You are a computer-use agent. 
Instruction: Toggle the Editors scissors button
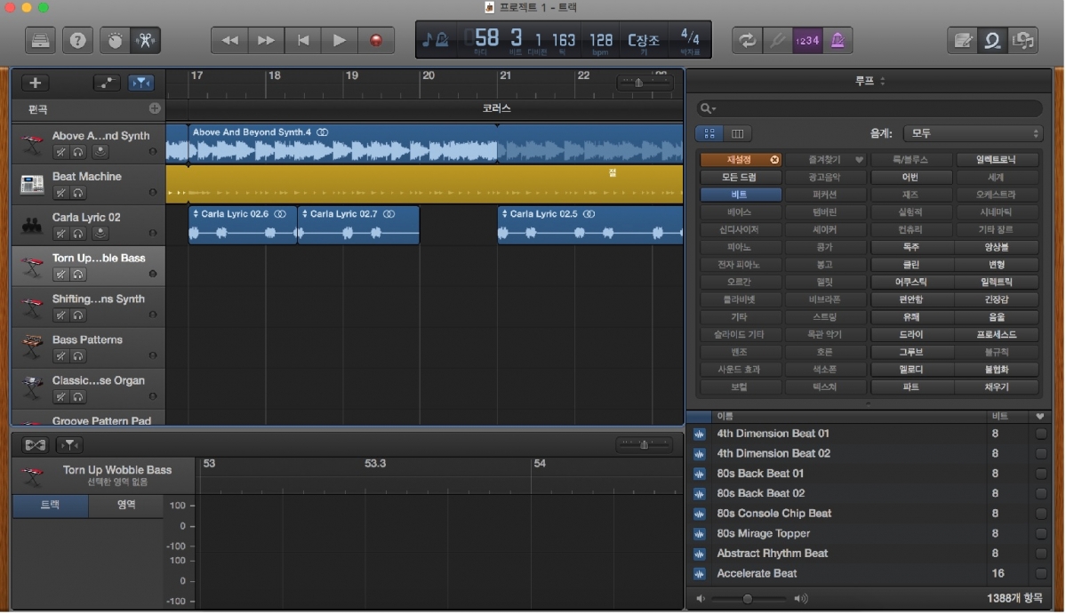(x=146, y=40)
